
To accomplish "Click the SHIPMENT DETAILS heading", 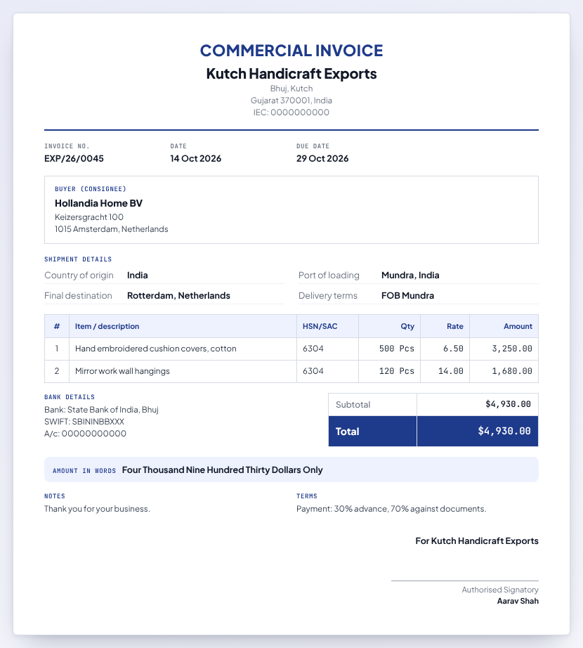I will [78, 259].
